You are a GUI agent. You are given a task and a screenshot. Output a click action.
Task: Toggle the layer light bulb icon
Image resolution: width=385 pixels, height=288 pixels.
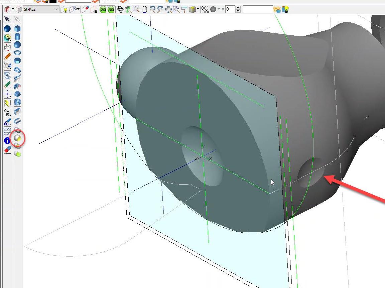coord(65,10)
